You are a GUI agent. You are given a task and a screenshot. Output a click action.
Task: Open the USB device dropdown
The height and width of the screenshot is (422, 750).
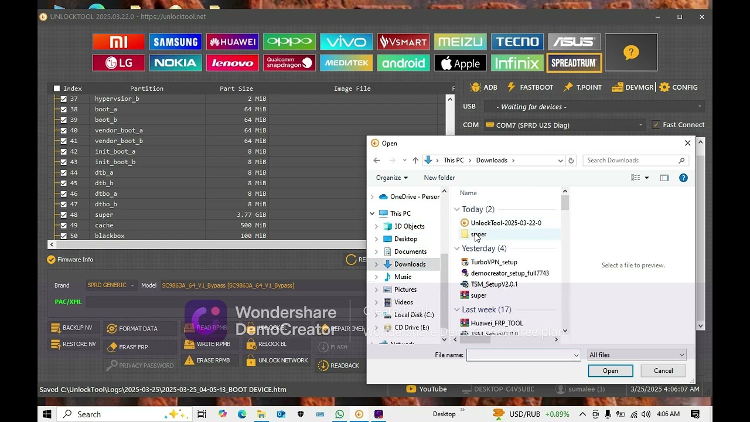594,107
